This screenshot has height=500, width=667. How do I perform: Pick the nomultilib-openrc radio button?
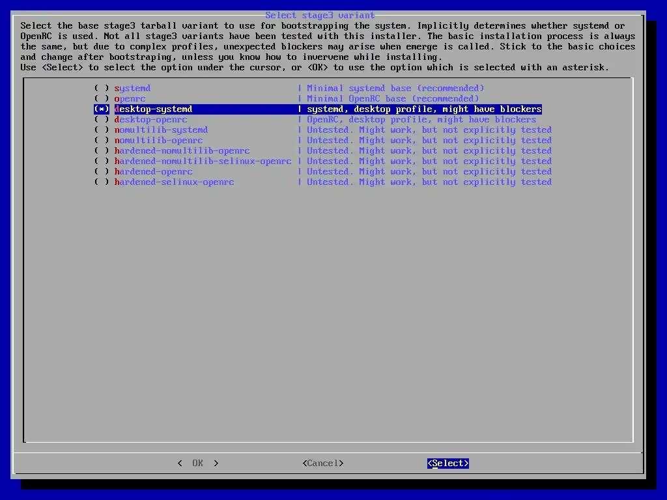(x=101, y=141)
